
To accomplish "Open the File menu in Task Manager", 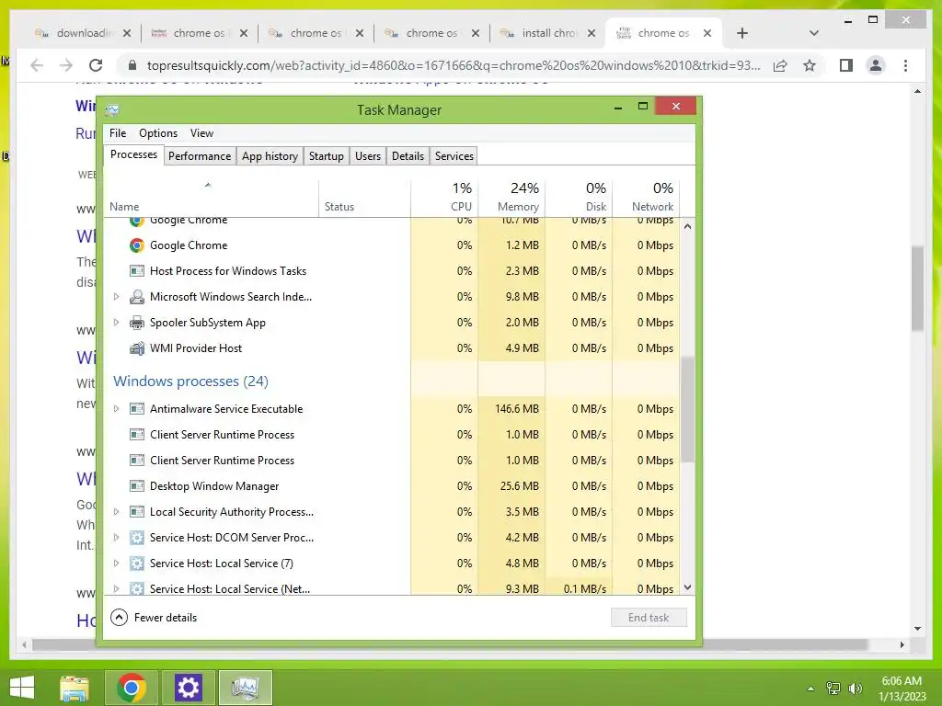I will 118,133.
